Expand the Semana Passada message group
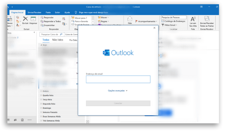Screen dimensions: 230x131 pos(41,112)
